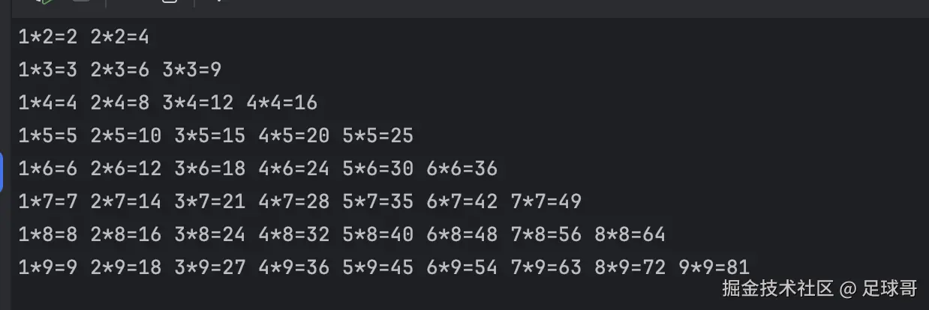Click the 6*6=36 output entry

(461, 168)
